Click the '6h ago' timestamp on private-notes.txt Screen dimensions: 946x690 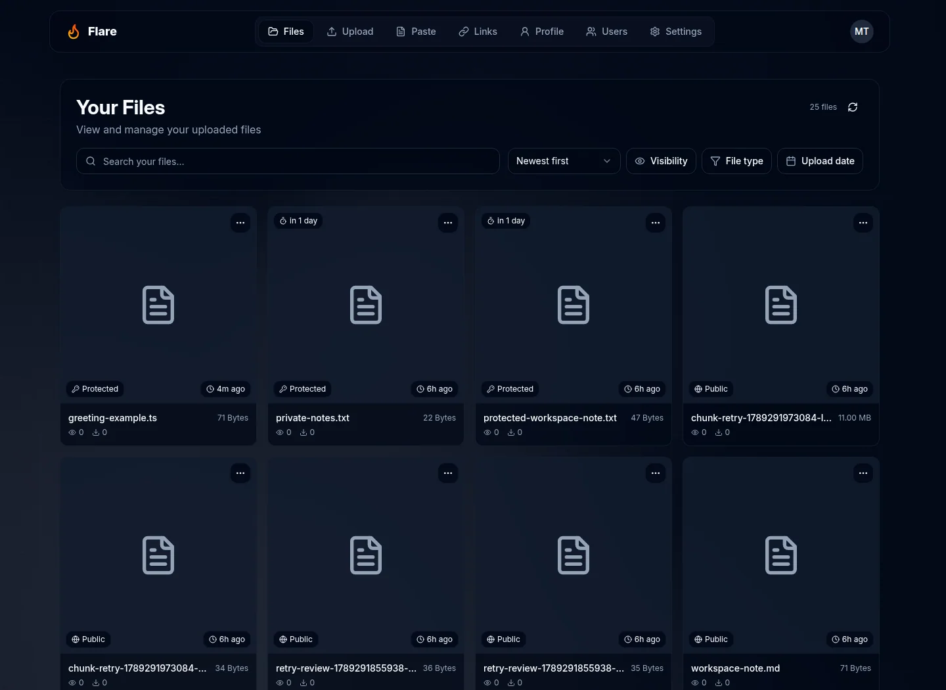434,389
